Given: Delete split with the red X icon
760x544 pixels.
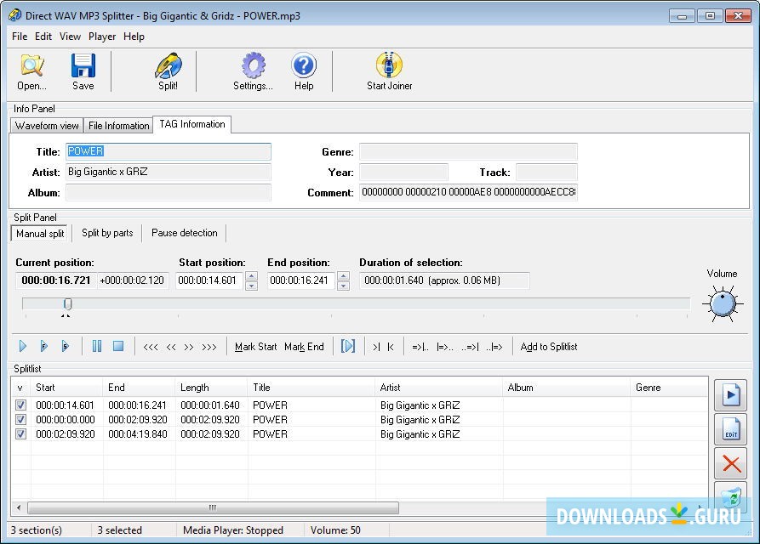Looking at the screenshot, I should 730,463.
